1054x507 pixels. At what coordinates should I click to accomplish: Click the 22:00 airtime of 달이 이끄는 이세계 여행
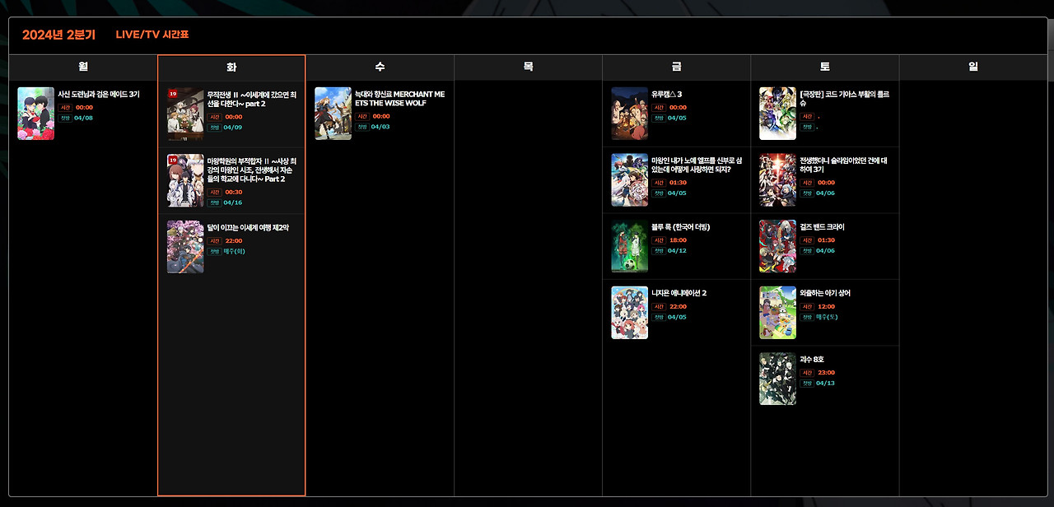click(234, 241)
